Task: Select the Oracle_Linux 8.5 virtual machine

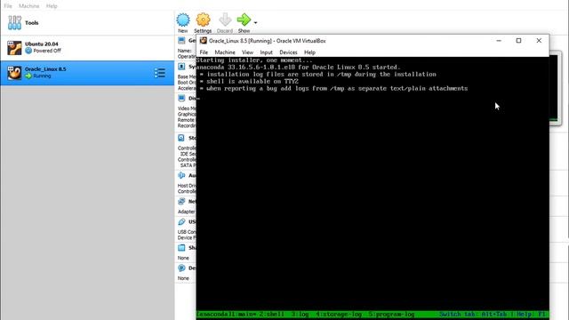Action: 87,73
